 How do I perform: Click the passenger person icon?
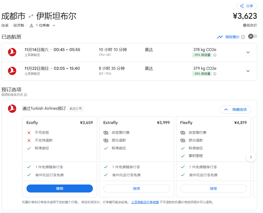pos(31,25)
